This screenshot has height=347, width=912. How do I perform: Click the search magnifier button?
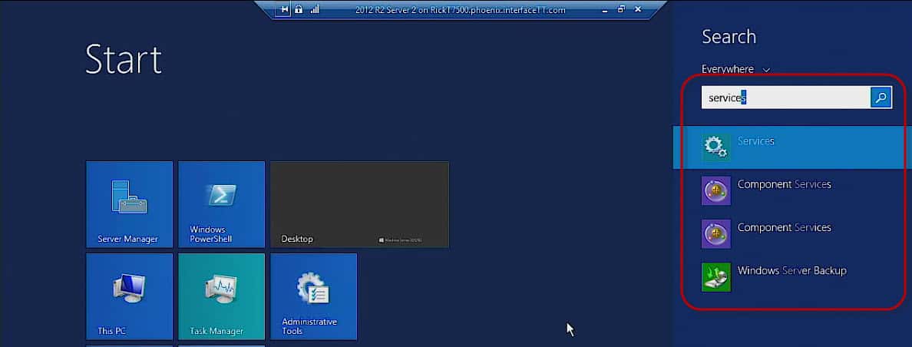tap(881, 97)
